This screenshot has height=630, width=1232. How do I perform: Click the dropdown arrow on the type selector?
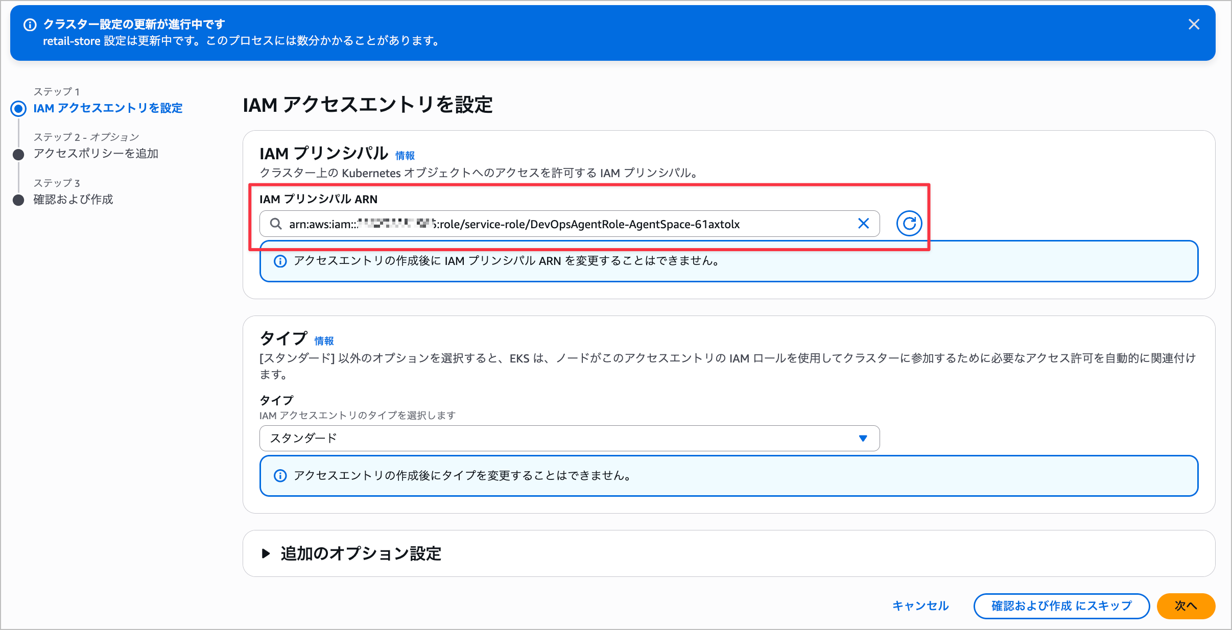[x=863, y=438]
